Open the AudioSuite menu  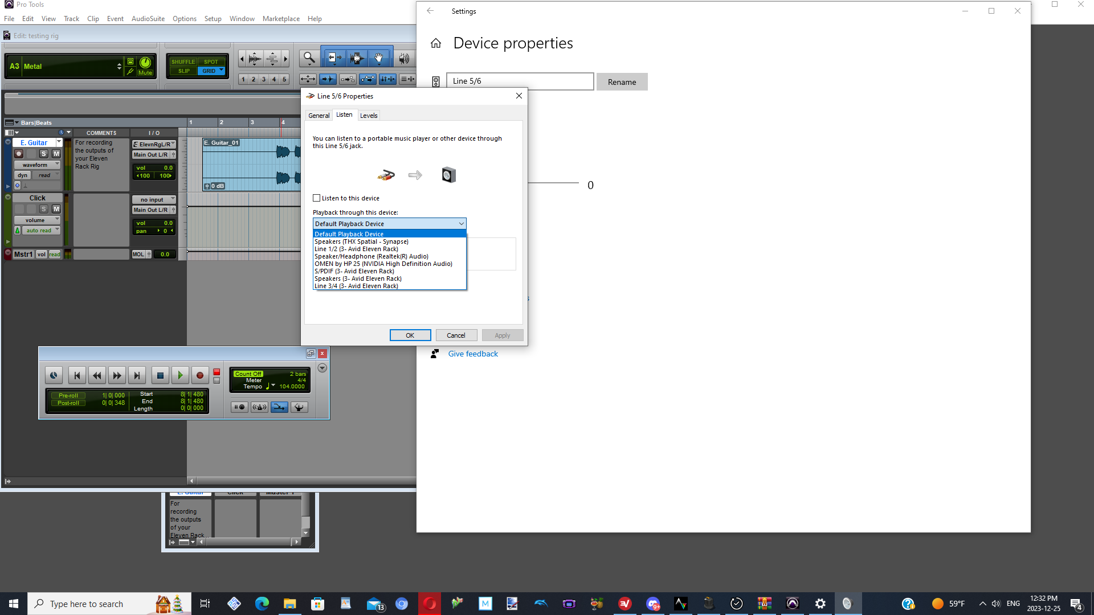click(x=148, y=19)
